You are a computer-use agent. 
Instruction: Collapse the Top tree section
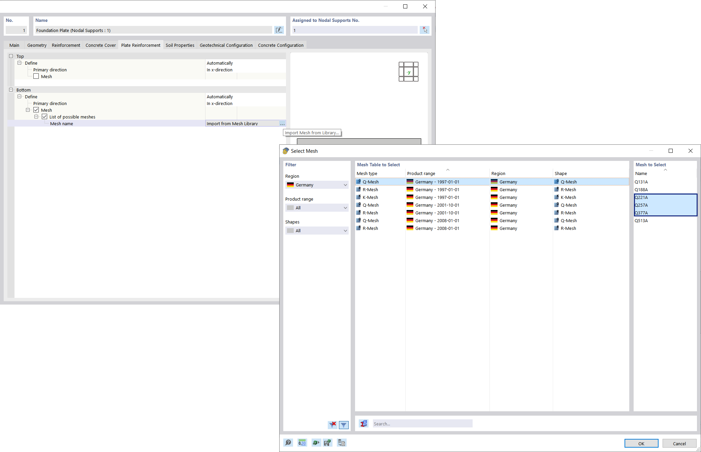[x=11, y=56]
